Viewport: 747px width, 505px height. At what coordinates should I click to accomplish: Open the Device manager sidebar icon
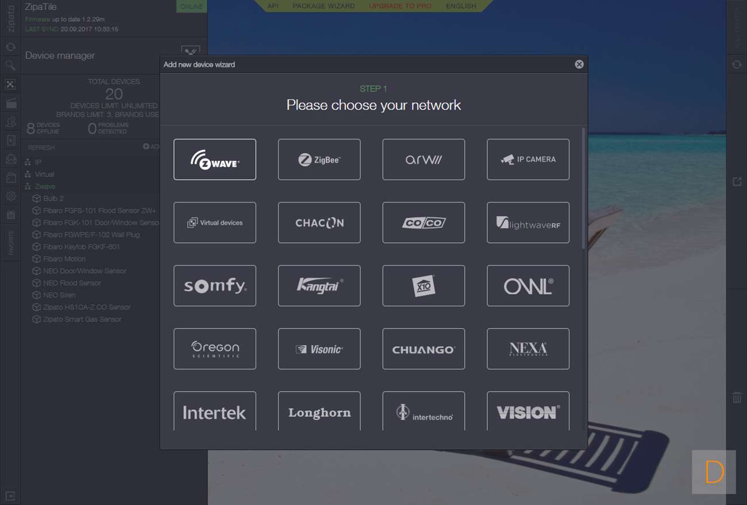[x=10, y=84]
